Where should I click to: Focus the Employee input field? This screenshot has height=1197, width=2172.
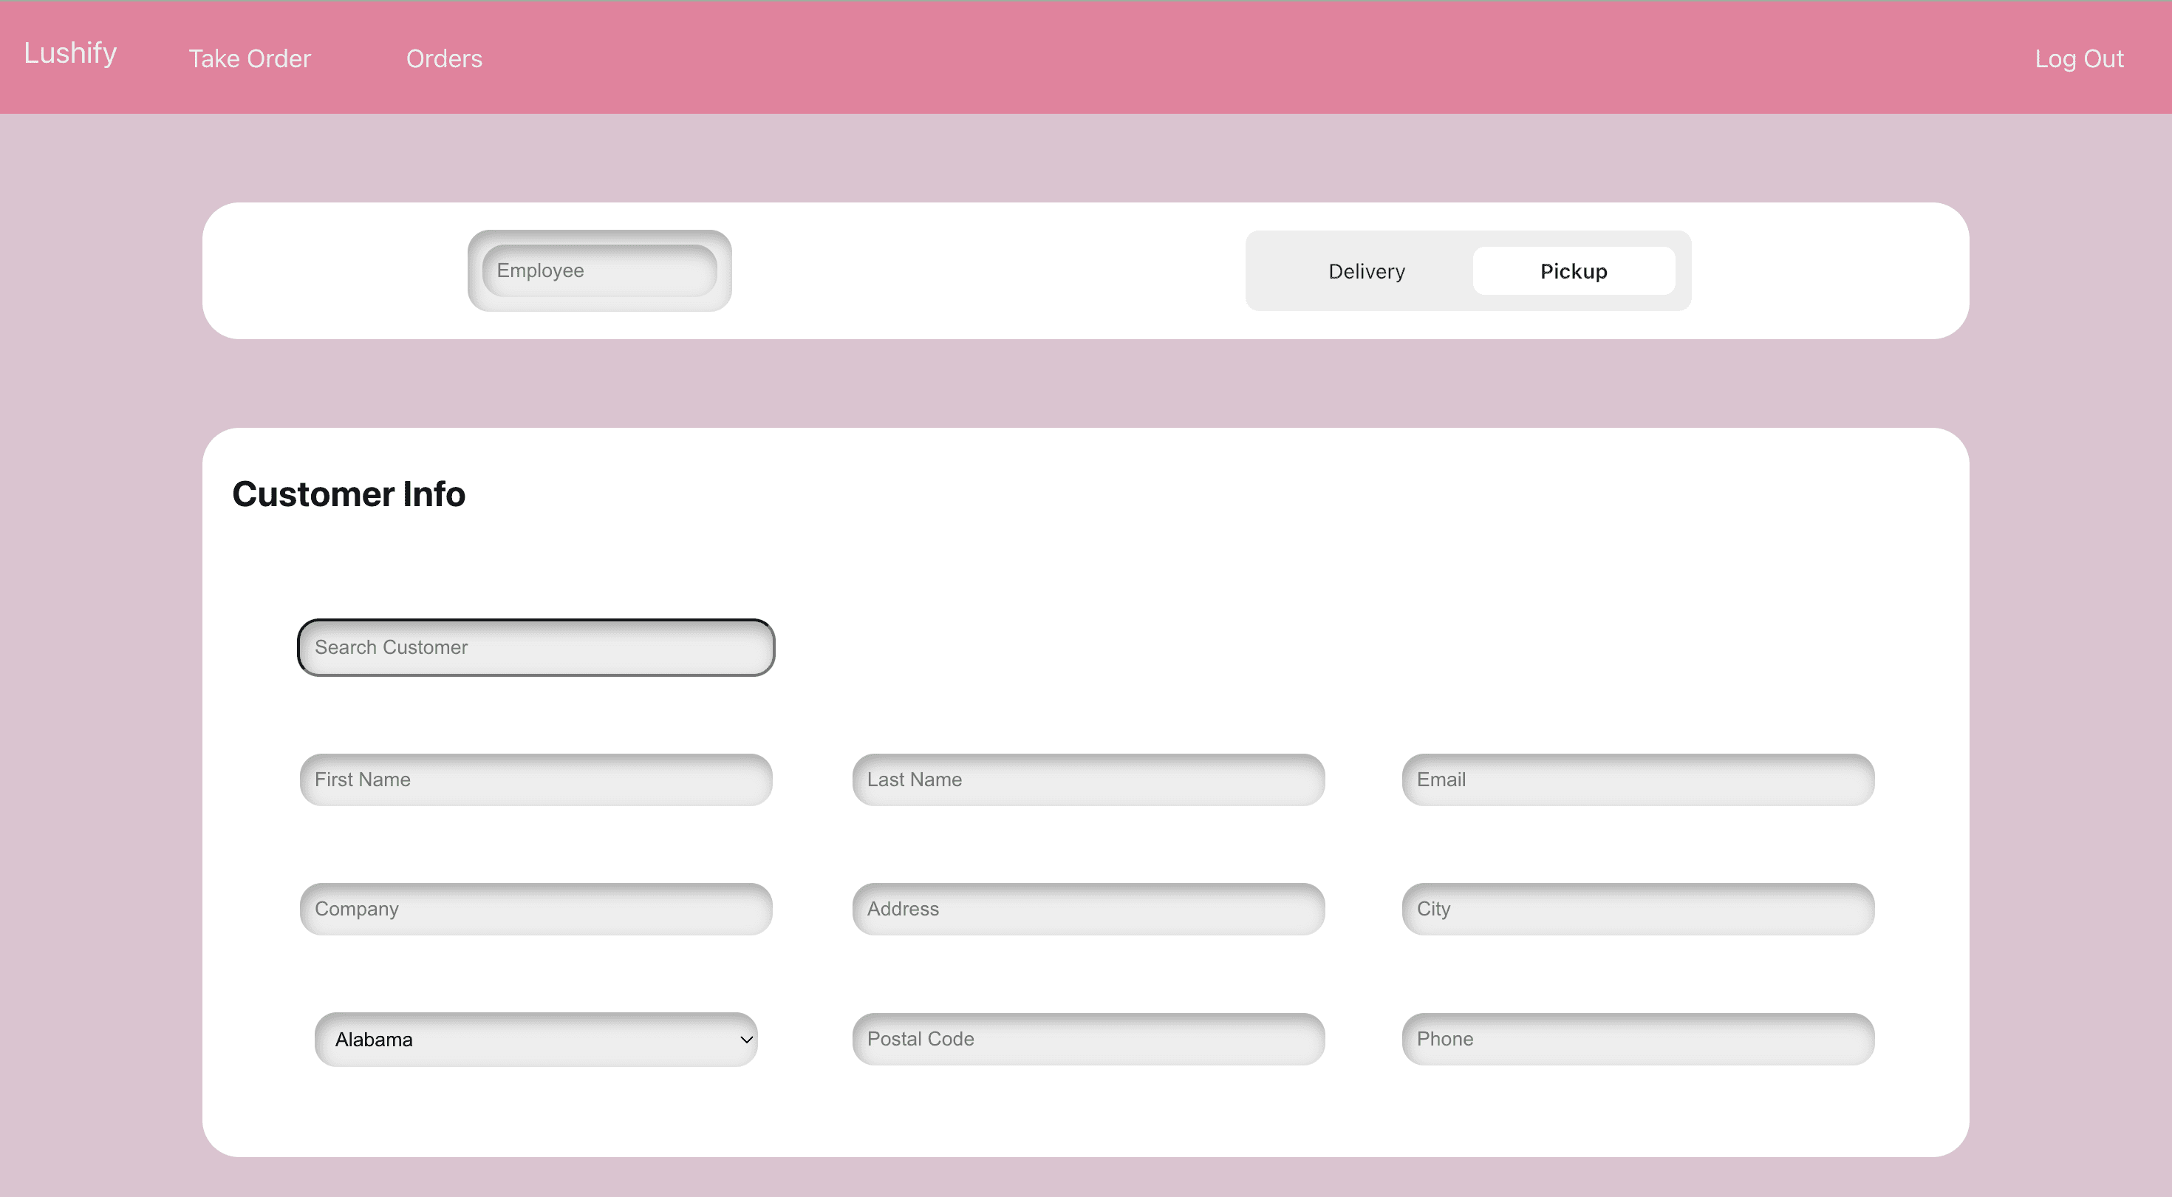point(598,270)
